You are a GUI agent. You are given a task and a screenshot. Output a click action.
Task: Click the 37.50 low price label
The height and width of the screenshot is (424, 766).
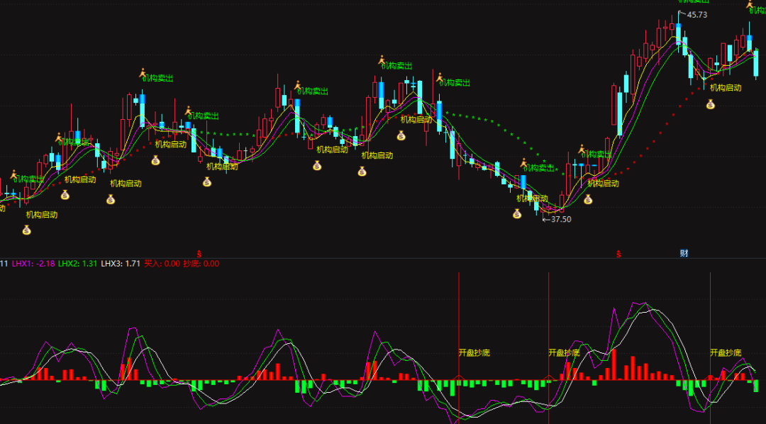coord(560,219)
